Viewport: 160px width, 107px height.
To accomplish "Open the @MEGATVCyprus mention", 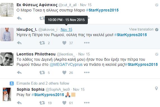I will pos(66,64).
